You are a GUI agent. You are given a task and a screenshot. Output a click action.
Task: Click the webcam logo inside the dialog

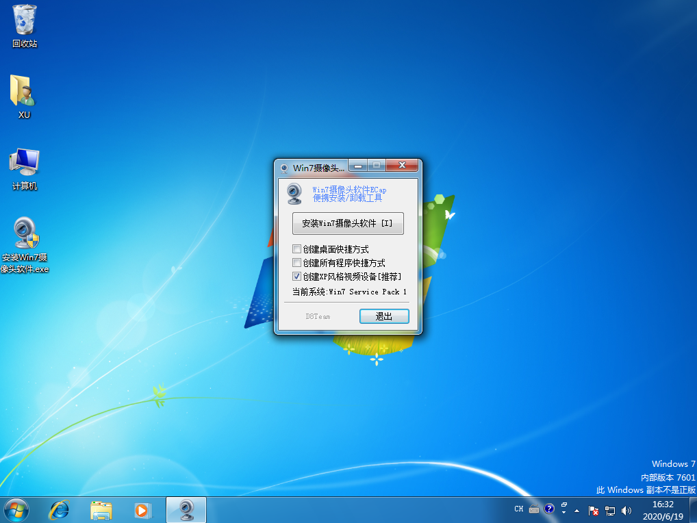coord(294,193)
